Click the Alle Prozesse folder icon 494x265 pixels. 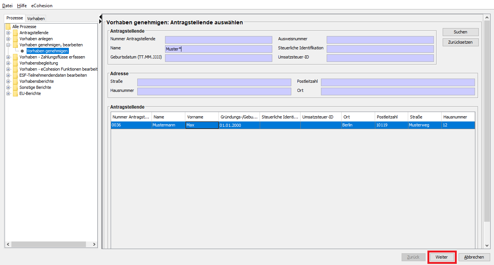click(x=8, y=27)
